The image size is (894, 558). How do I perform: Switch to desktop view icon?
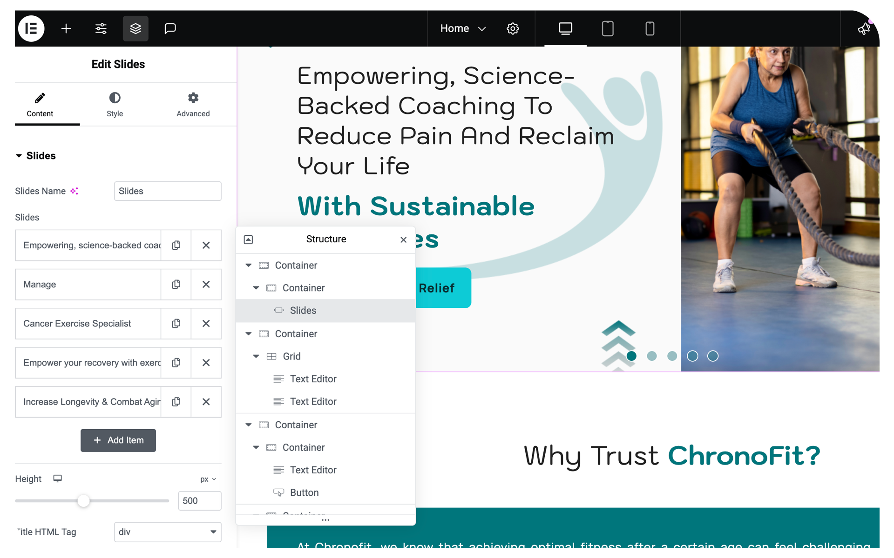(565, 28)
